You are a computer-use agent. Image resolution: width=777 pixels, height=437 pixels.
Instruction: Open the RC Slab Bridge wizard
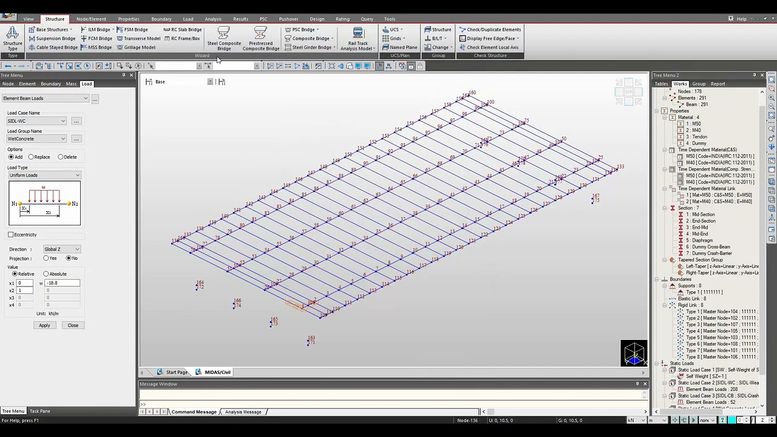[x=182, y=29]
